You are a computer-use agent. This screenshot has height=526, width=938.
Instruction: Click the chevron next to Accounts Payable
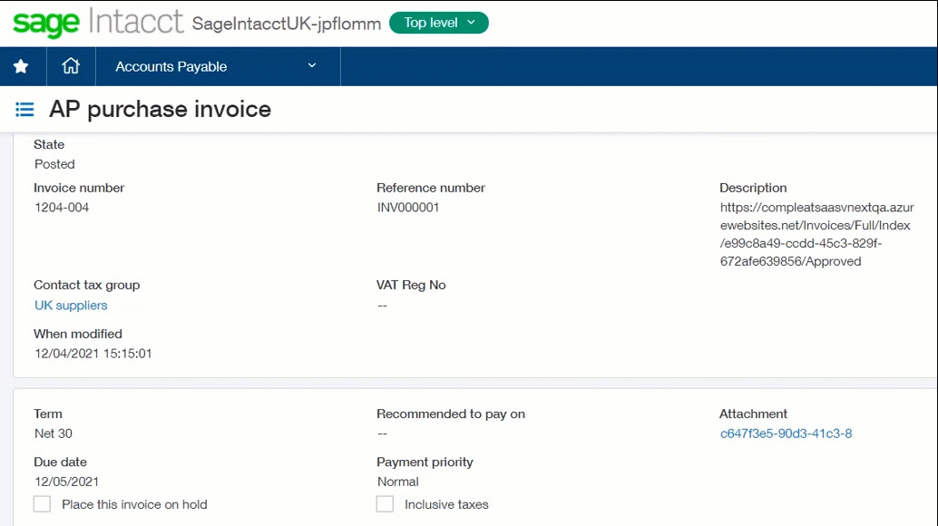point(312,65)
